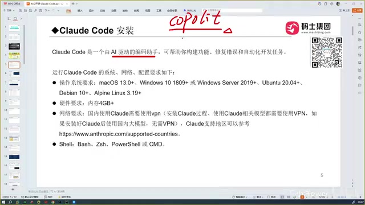Open the 工具 ribbon tab

click(x=159, y=11)
